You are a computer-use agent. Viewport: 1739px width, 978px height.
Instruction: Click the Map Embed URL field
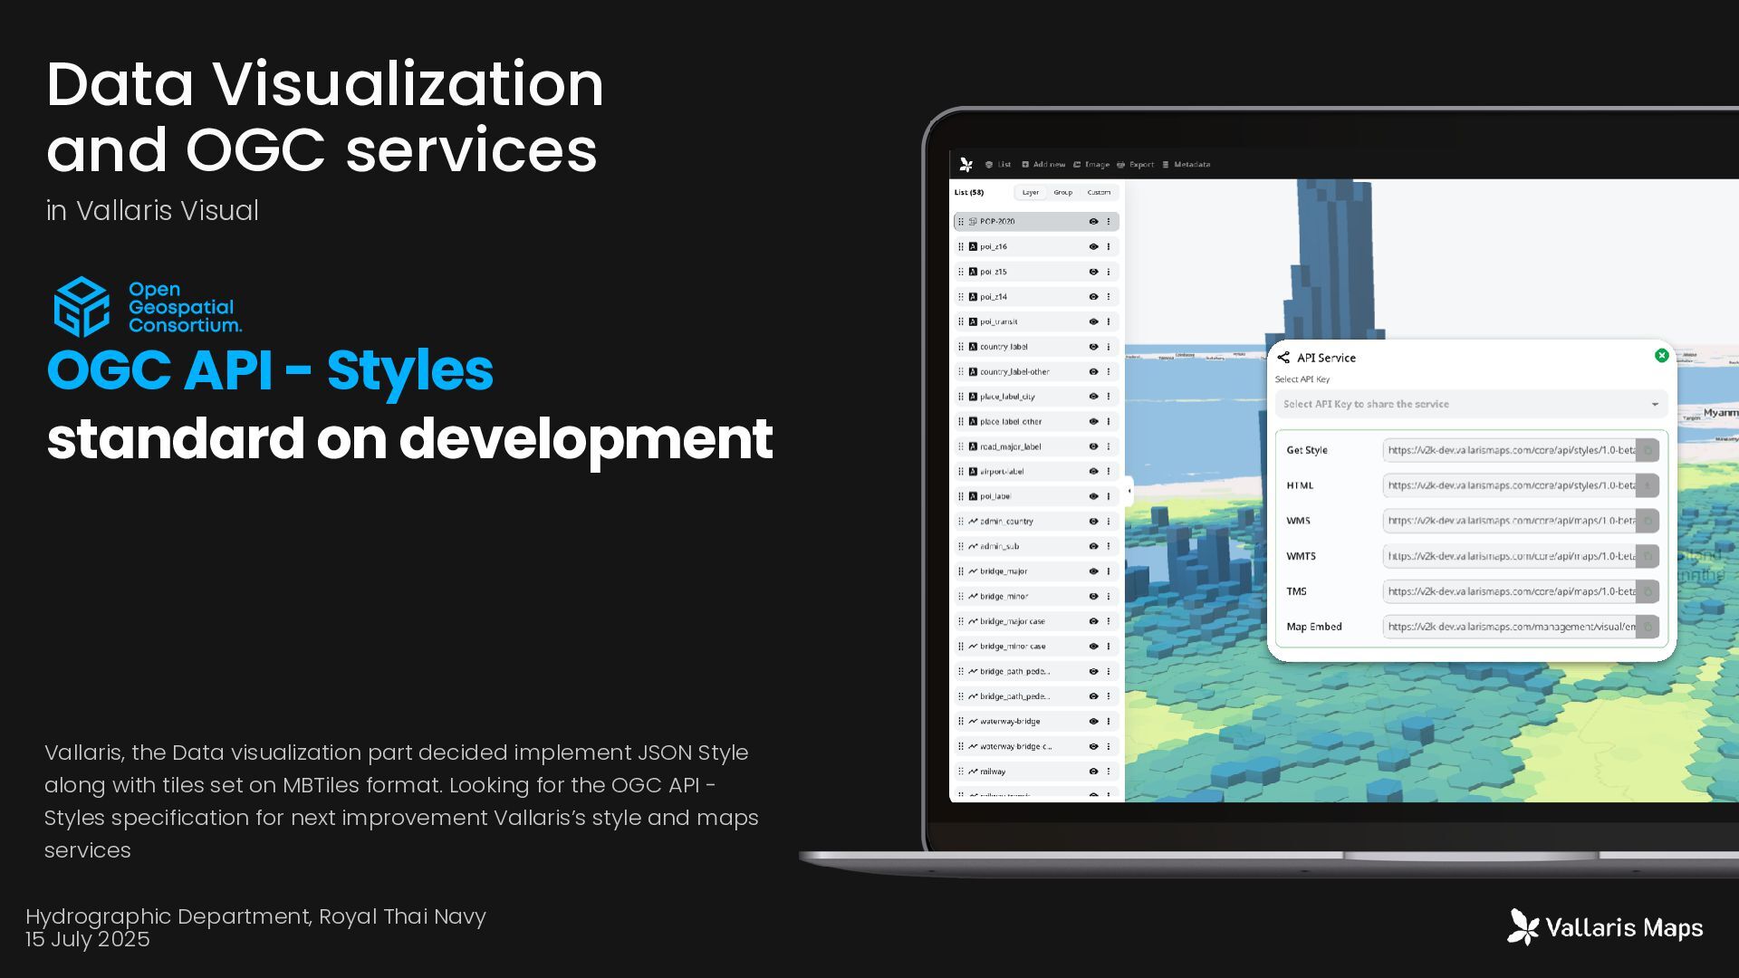[1510, 627]
